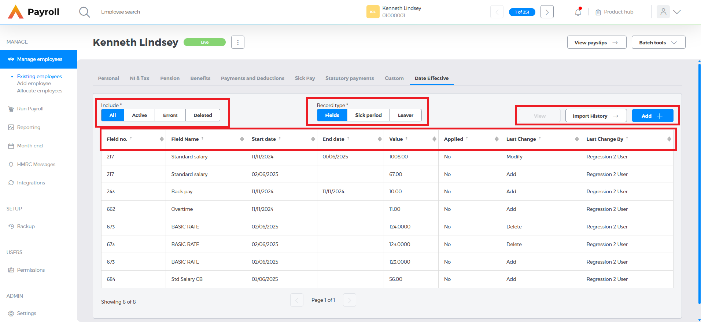Screen dimensions: 701x330
Task: Select the Overtime row
Action: 387,209
